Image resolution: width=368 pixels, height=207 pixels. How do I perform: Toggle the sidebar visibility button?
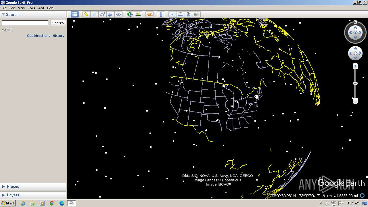(75, 14)
